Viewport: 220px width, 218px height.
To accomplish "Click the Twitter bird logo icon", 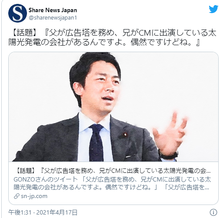I will 213,9.
